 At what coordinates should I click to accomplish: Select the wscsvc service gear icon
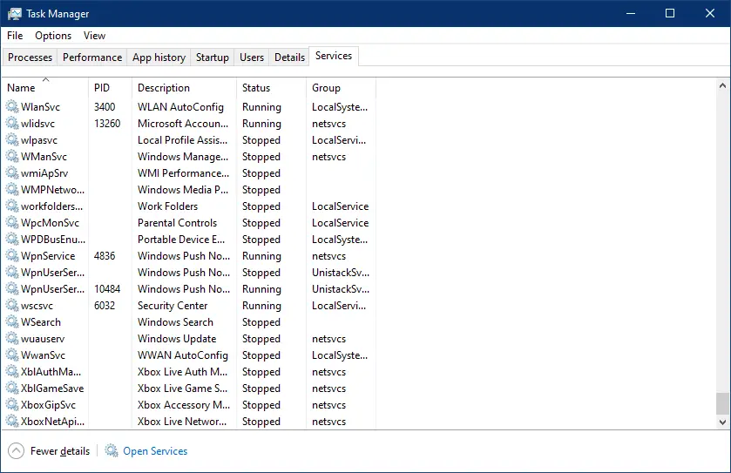12,306
